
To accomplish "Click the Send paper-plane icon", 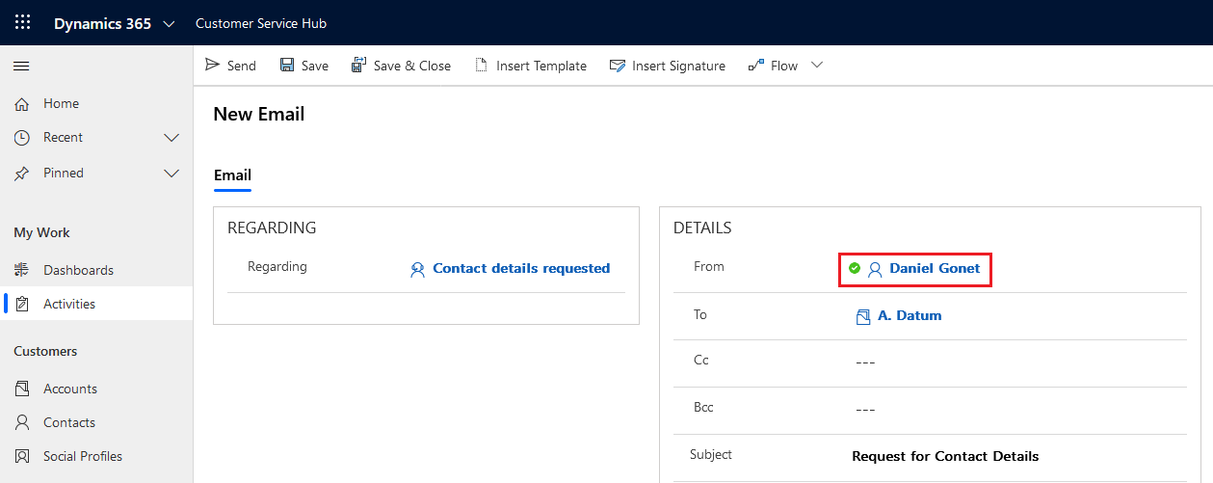I will pyautogui.click(x=213, y=65).
